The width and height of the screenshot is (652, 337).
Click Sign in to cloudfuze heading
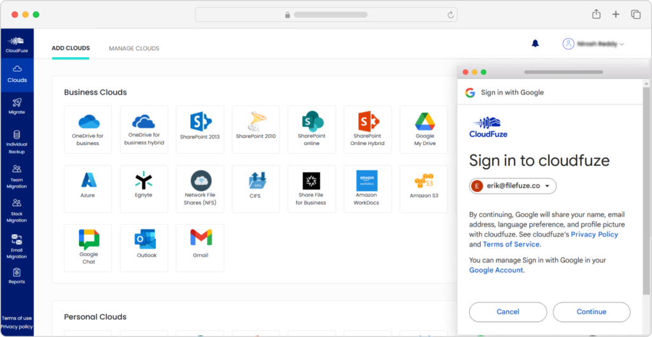539,161
